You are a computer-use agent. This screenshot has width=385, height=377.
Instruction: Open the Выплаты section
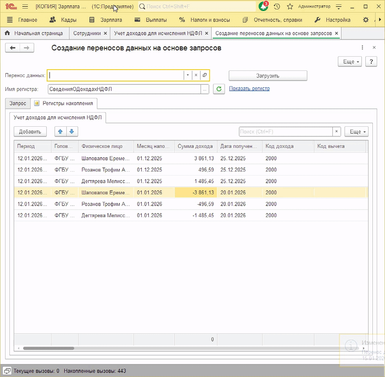pyautogui.click(x=151, y=20)
